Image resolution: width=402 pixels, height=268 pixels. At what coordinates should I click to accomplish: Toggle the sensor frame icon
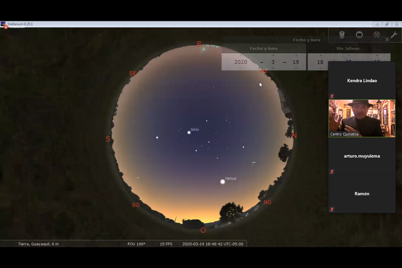point(359,35)
